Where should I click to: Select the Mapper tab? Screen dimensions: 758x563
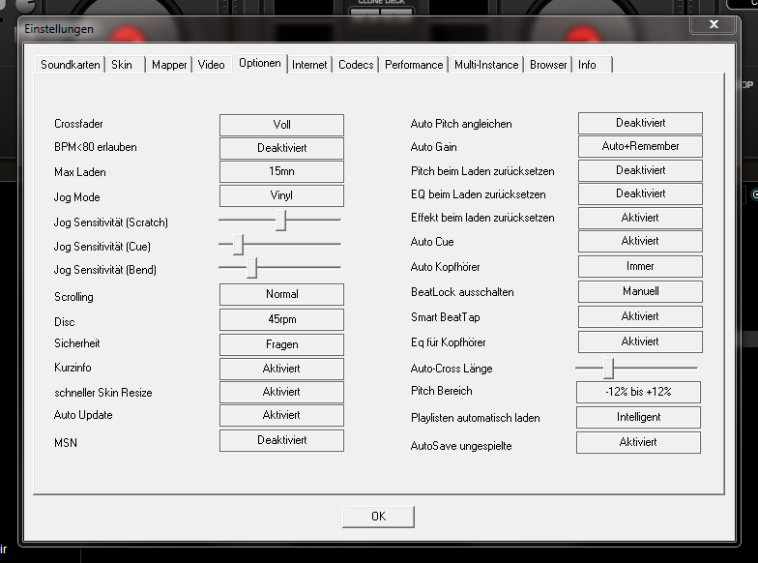(x=169, y=65)
